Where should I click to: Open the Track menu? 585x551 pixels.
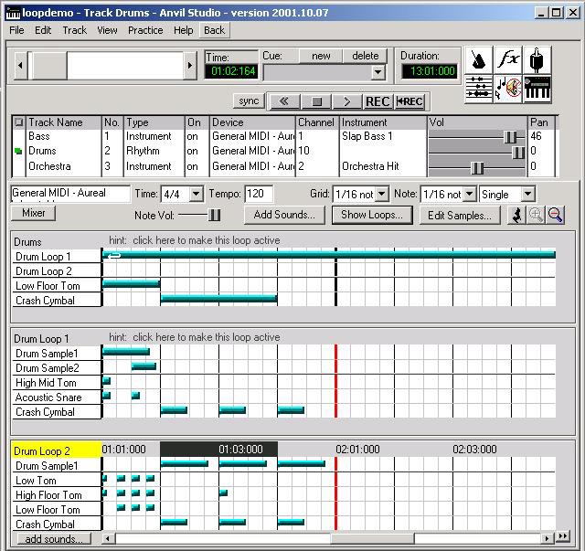(x=75, y=30)
